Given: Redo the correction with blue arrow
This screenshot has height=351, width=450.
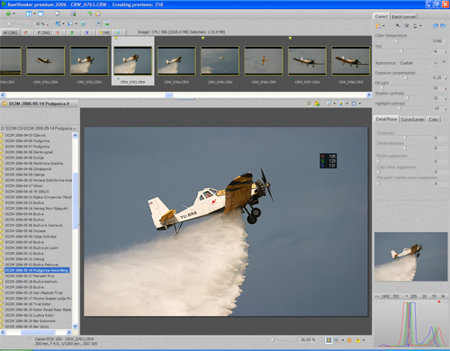Looking at the screenshot, I should [443, 26].
